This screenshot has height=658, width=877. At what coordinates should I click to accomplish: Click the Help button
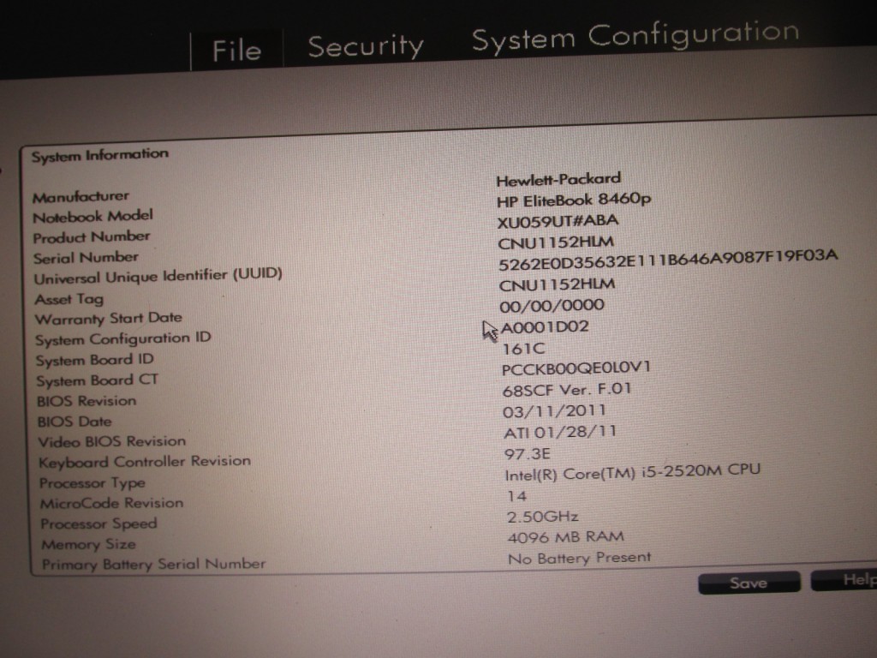[x=844, y=580]
